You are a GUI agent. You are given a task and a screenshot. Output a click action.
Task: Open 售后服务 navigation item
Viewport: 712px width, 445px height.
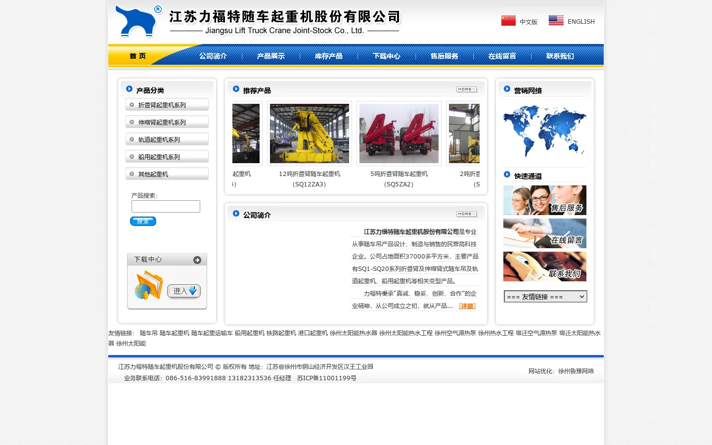pyautogui.click(x=445, y=56)
